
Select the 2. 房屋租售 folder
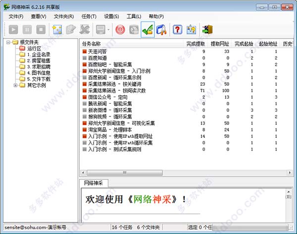39,60
